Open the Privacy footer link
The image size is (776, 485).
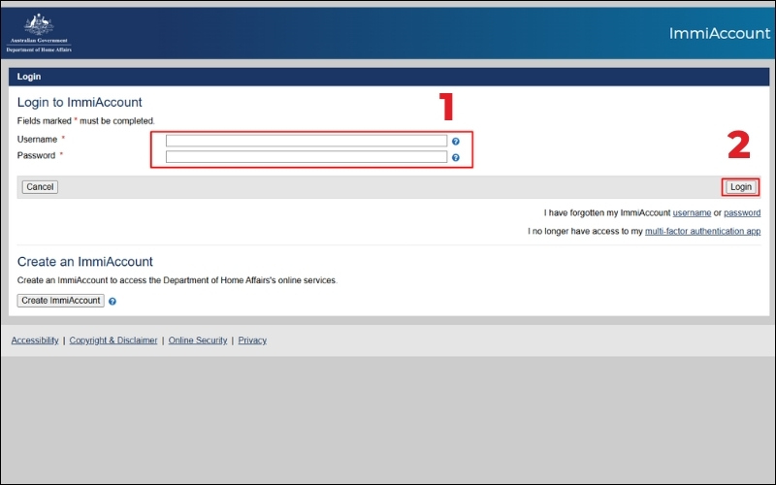[x=252, y=340]
